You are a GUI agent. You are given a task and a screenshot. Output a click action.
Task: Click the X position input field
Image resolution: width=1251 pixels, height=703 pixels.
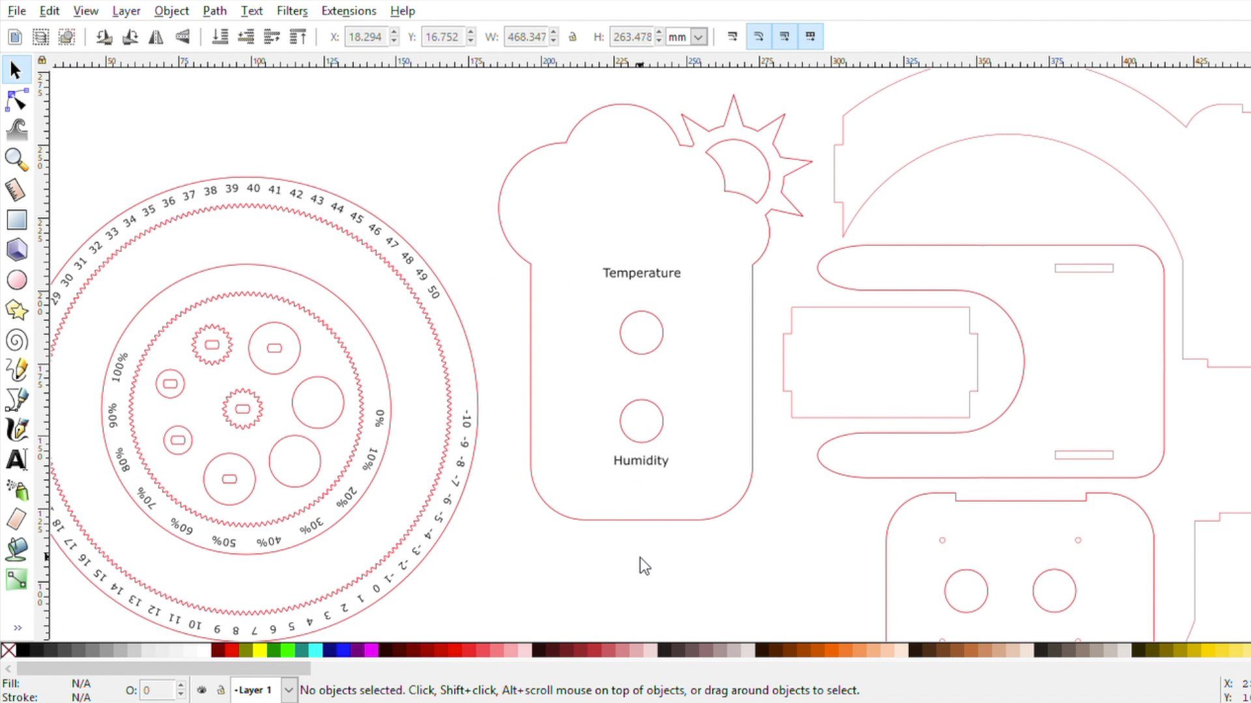pyautogui.click(x=365, y=37)
